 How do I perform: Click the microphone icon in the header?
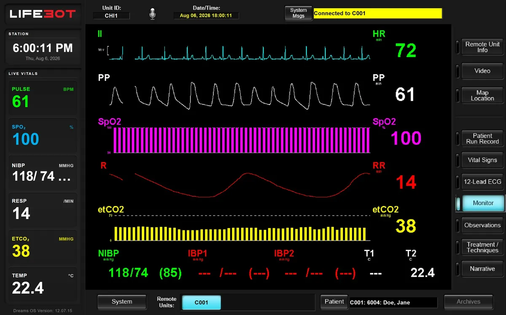[x=152, y=14]
